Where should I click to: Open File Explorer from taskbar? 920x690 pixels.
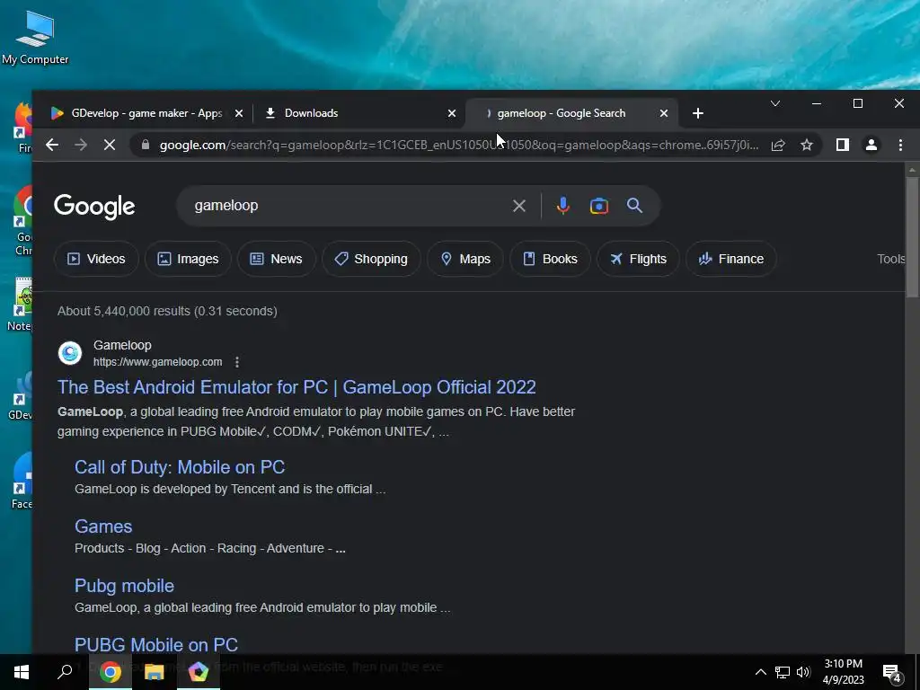coord(154,672)
